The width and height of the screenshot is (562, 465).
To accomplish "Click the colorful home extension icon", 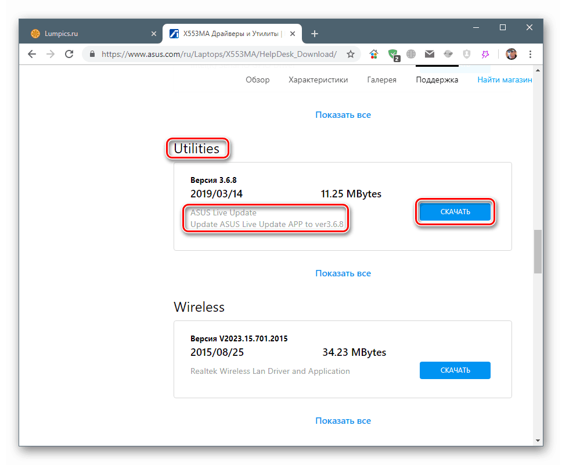I will [x=374, y=54].
